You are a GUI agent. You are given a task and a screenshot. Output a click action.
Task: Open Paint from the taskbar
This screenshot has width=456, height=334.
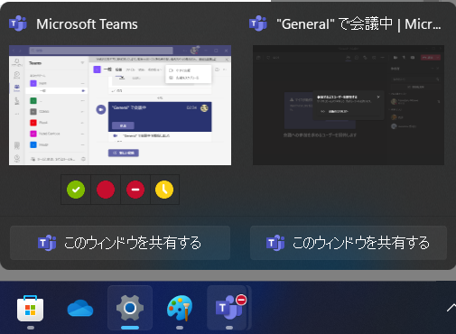(180, 308)
